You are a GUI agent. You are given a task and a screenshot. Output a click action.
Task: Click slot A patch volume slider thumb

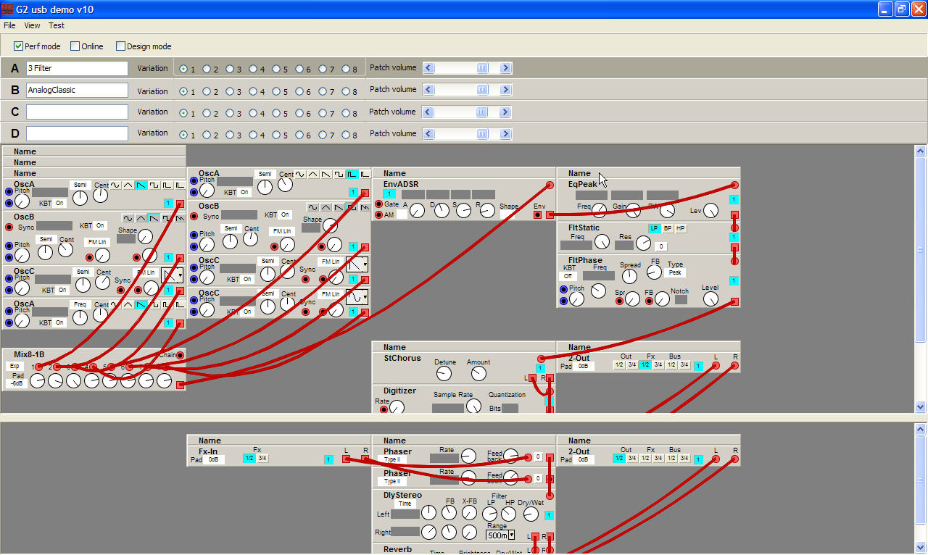point(482,68)
